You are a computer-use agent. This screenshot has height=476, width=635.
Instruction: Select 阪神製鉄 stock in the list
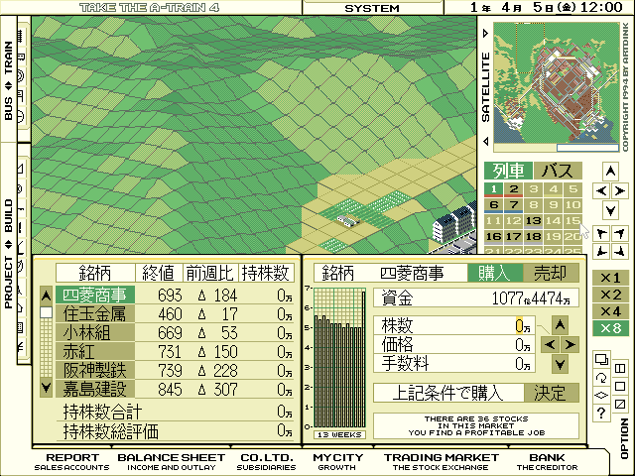pos(97,369)
